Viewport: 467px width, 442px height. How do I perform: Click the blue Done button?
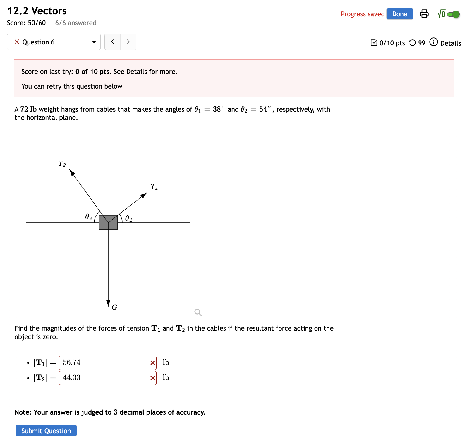point(399,14)
